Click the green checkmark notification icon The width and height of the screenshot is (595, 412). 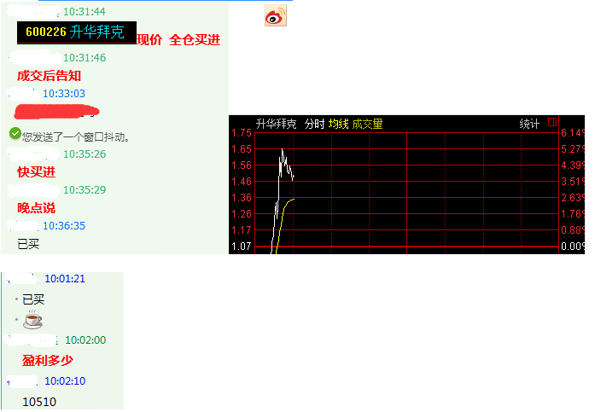coord(15,133)
